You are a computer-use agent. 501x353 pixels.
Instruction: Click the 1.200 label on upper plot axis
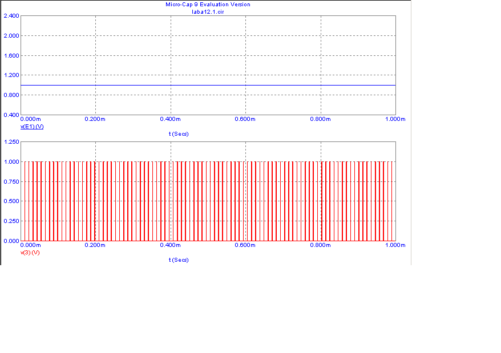[x=11, y=75]
